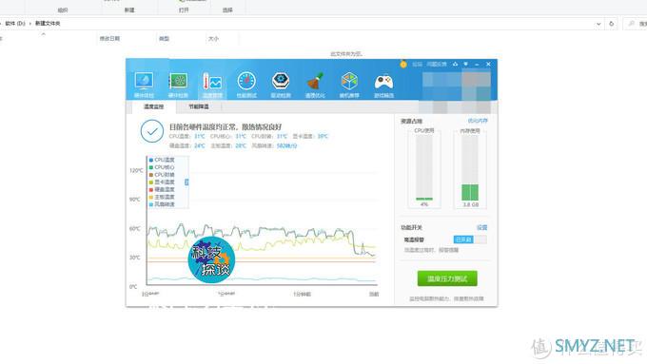Toggle the 高温报警 high-temperature alarm switch
The width and height of the screenshot is (647, 364).
click(470, 239)
